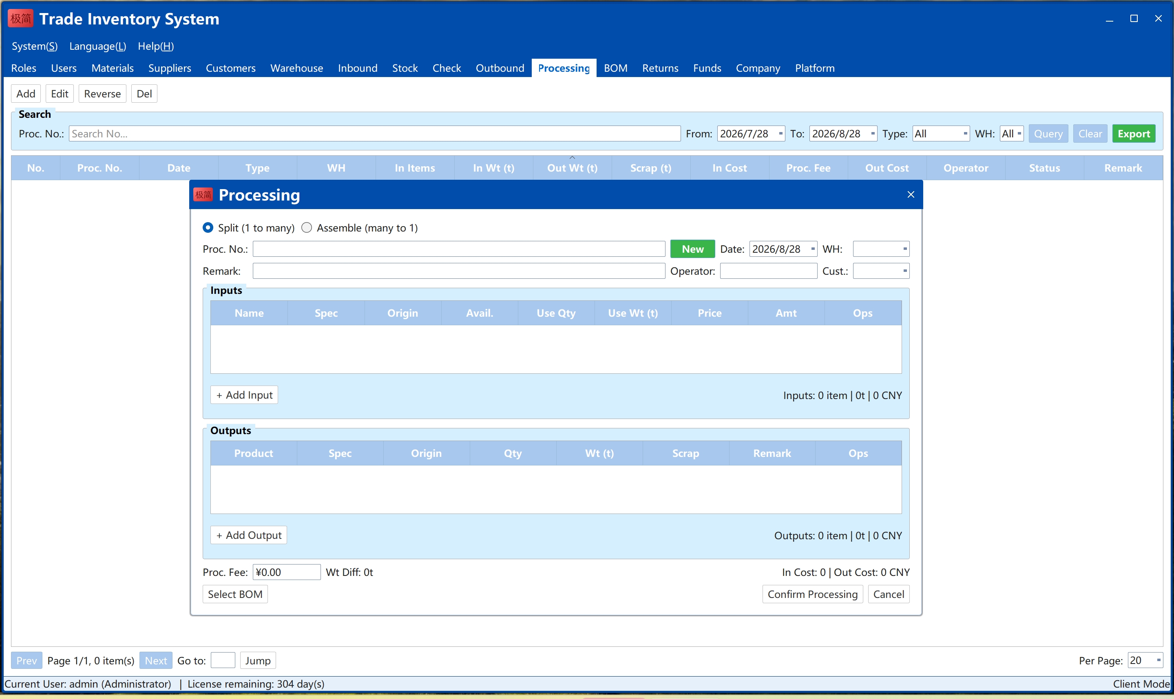The height and width of the screenshot is (699, 1174).
Task: Go to the Suppliers tab
Action: click(x=170, y=68)
